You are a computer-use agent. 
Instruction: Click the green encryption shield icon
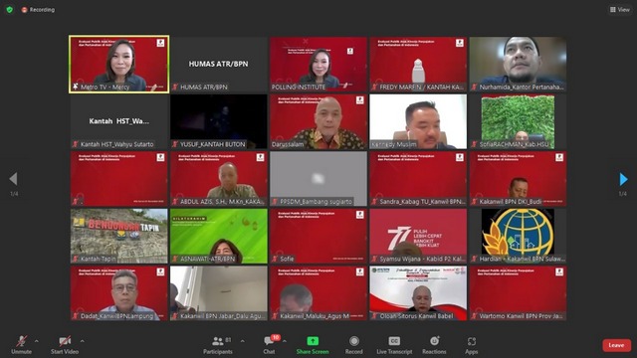point(10,9)
